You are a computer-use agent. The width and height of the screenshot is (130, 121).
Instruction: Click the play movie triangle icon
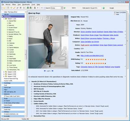pos(38,8)
